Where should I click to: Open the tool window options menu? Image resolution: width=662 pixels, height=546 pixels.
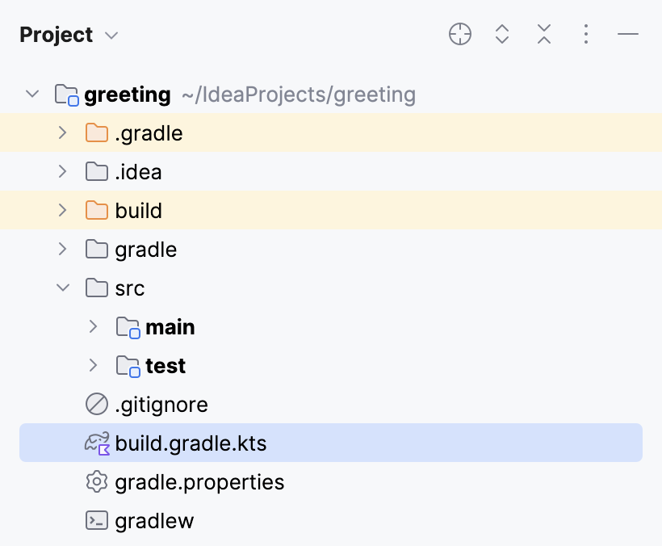coord(586,34)
